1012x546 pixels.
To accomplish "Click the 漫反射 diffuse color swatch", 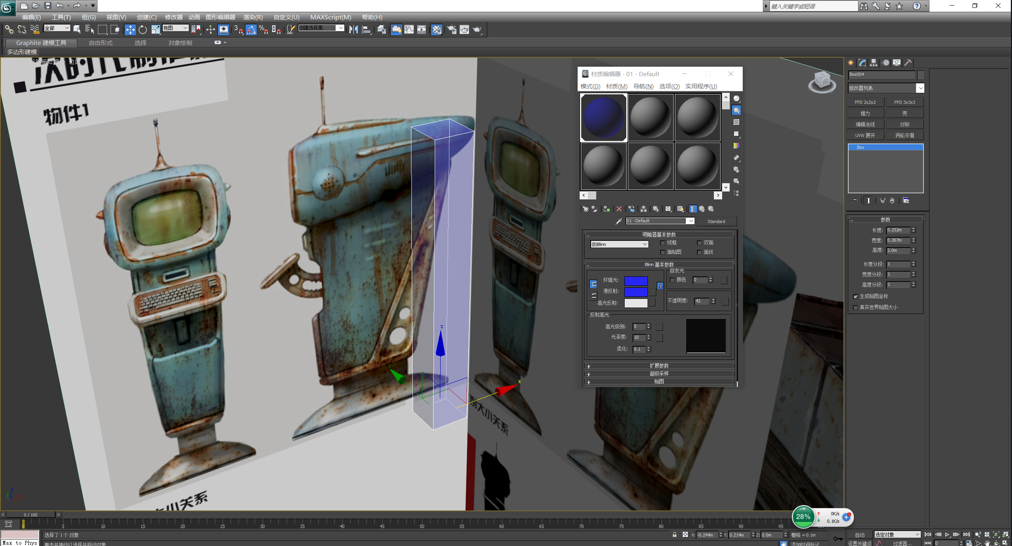I will click(636, 292).
